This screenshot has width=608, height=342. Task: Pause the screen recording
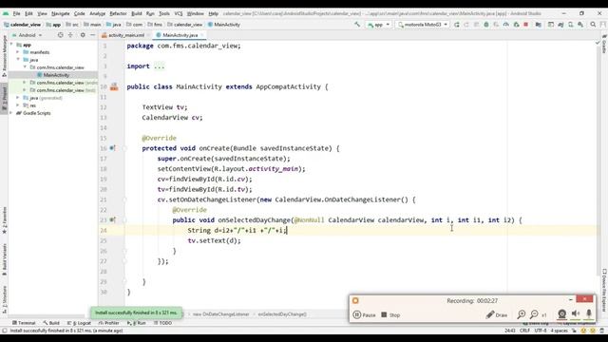364,314
